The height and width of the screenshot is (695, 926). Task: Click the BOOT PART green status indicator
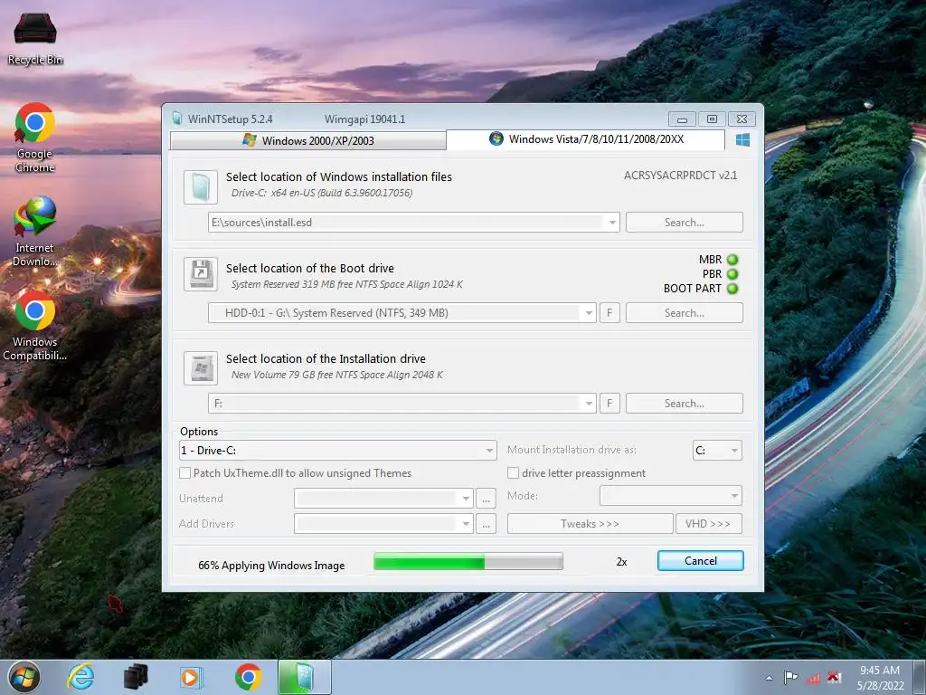[732, 289]
